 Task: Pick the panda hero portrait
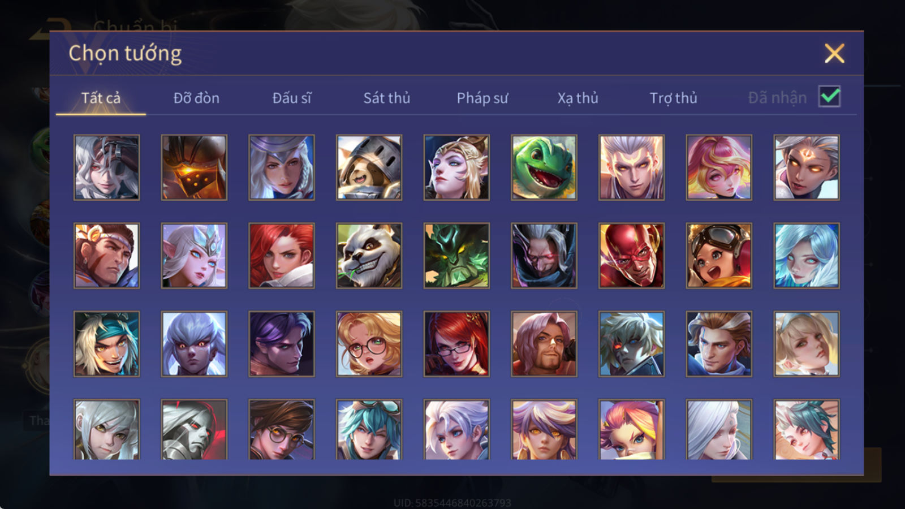point(369,256)
